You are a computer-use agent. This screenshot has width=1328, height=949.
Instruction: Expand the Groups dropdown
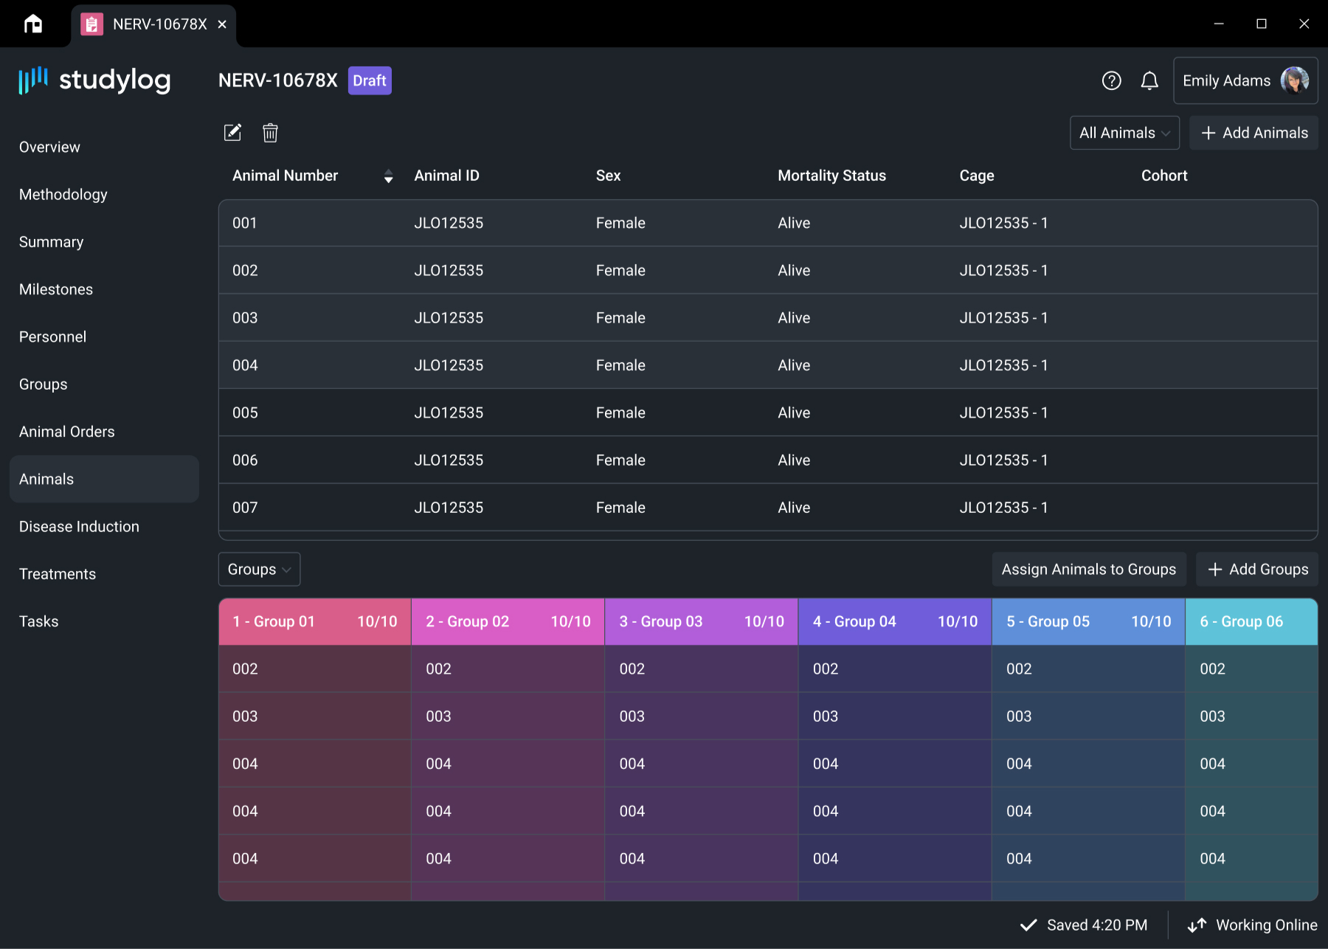[x=259, y=569]
